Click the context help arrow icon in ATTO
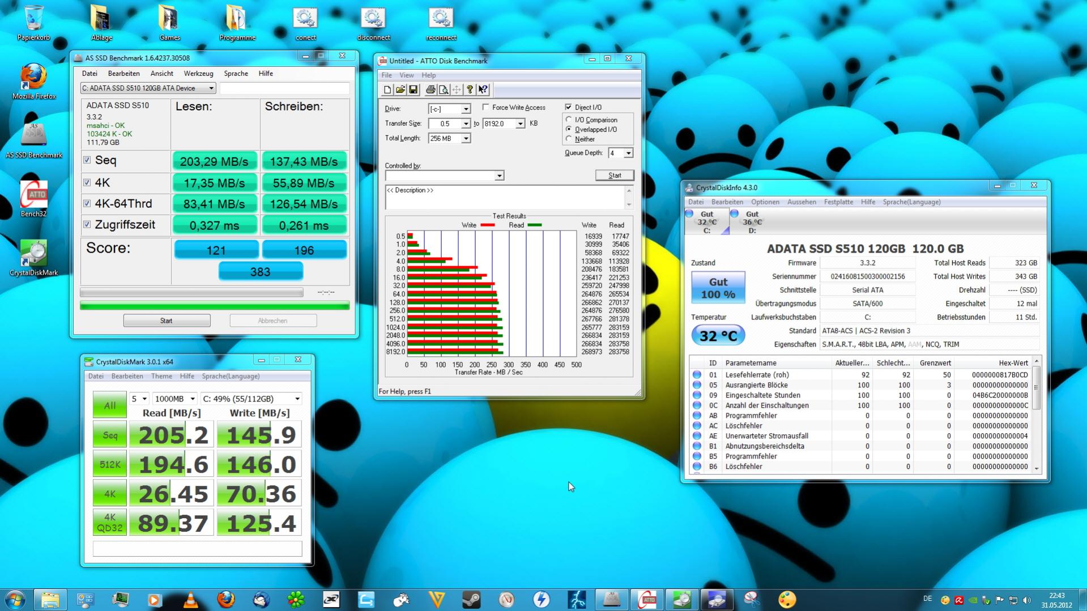The height and width of the screenshot is (611, 1087). [483, 89]
